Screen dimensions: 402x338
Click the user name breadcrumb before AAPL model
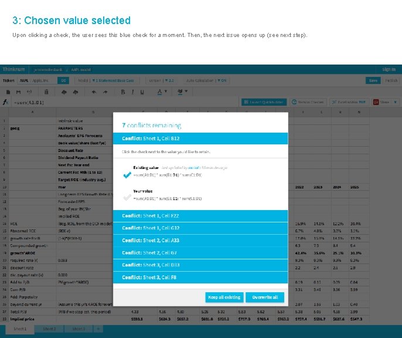pos(48,70)
